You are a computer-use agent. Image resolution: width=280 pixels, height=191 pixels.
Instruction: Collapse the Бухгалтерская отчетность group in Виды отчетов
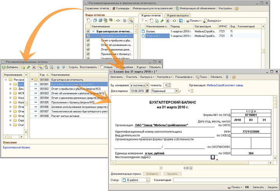coord(93,31)
